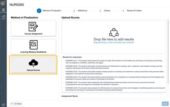Click the Signout icon
170x107 pixels.
[x=3, y=17]
